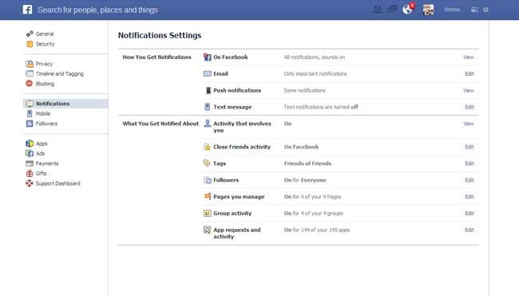Click the Ads sidebar icon
The height and width of the screenshot is (295, 519).
click(x=30, y=153)
